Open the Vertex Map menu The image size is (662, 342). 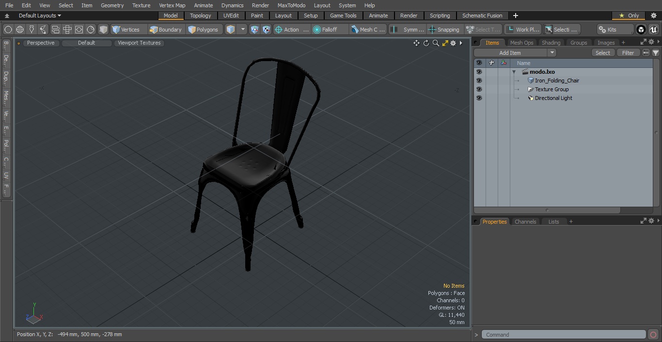coord(172,5)
